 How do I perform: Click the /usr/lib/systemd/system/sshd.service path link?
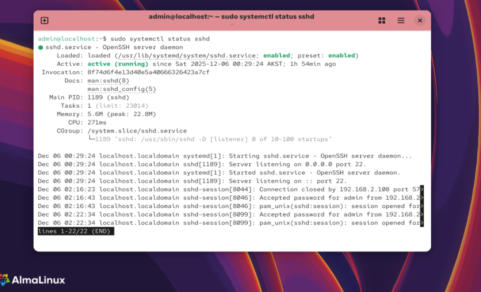click(x=186, y=55)
